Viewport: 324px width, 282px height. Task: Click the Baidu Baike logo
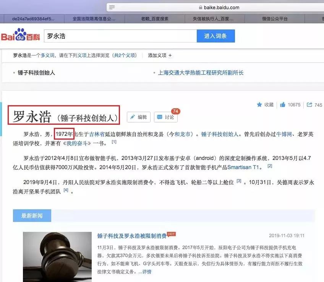20,36
